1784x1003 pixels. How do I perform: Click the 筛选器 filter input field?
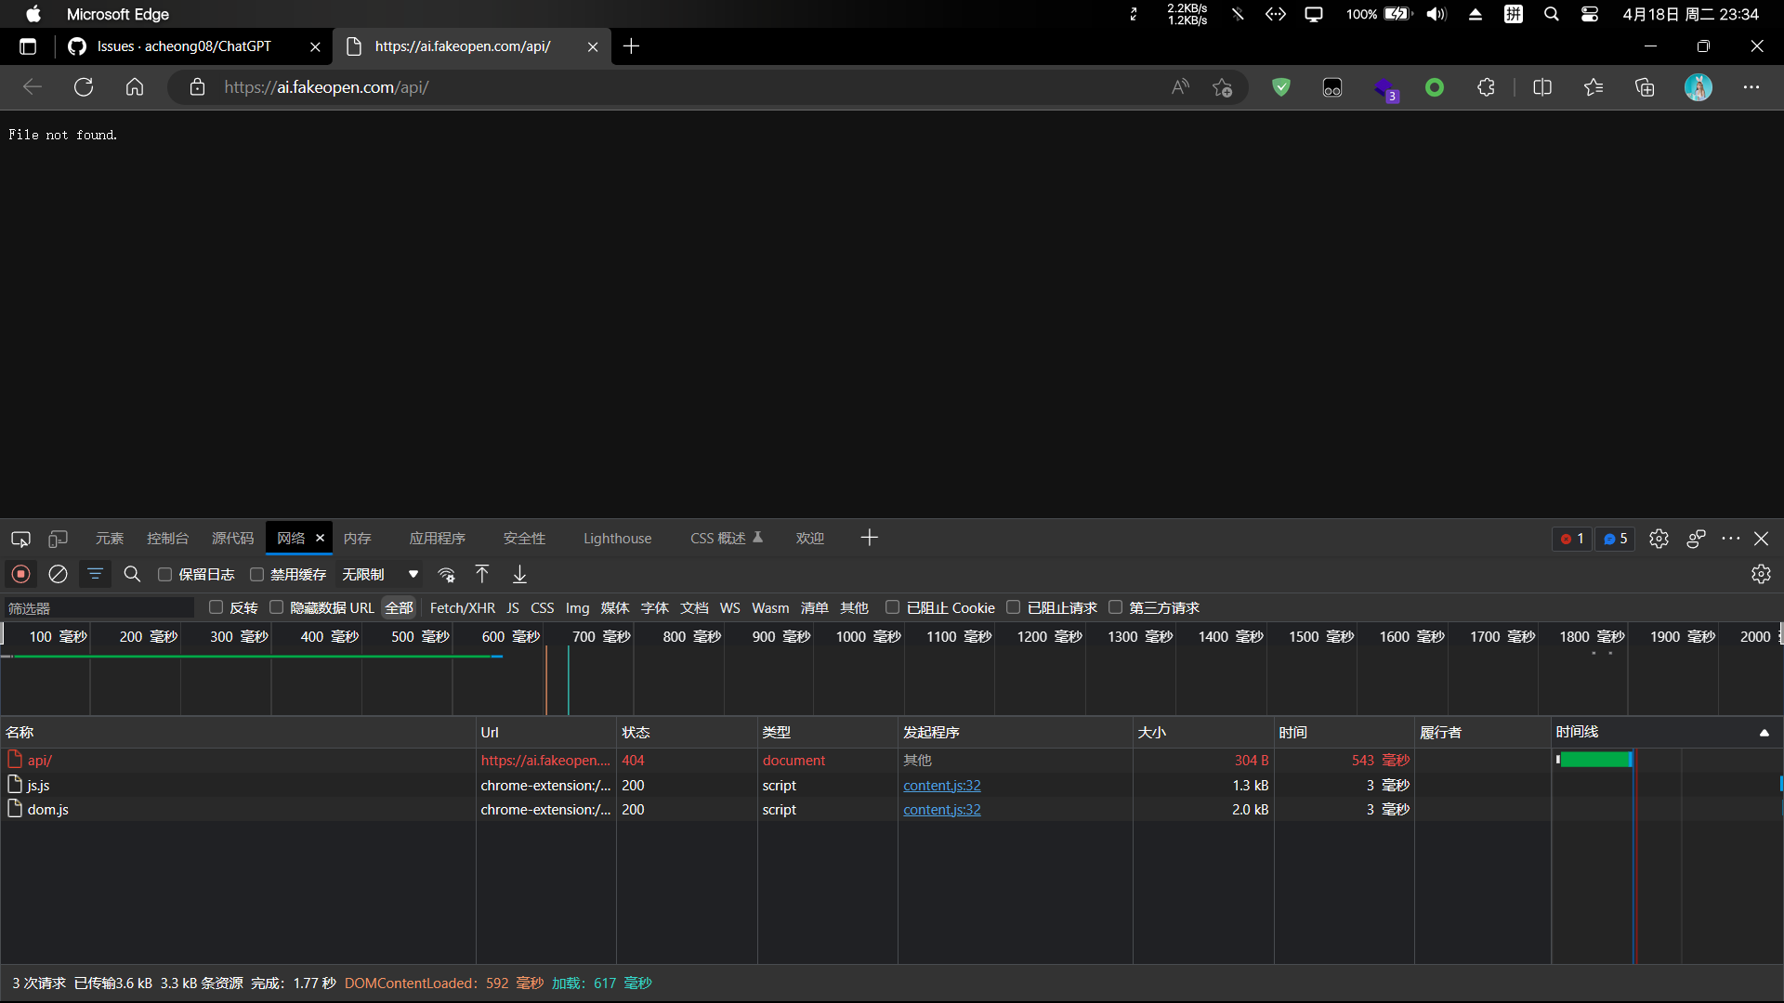(98, 608)
